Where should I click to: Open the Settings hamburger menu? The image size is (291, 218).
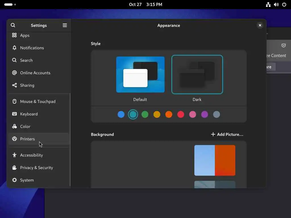click(x=65, y=25)
